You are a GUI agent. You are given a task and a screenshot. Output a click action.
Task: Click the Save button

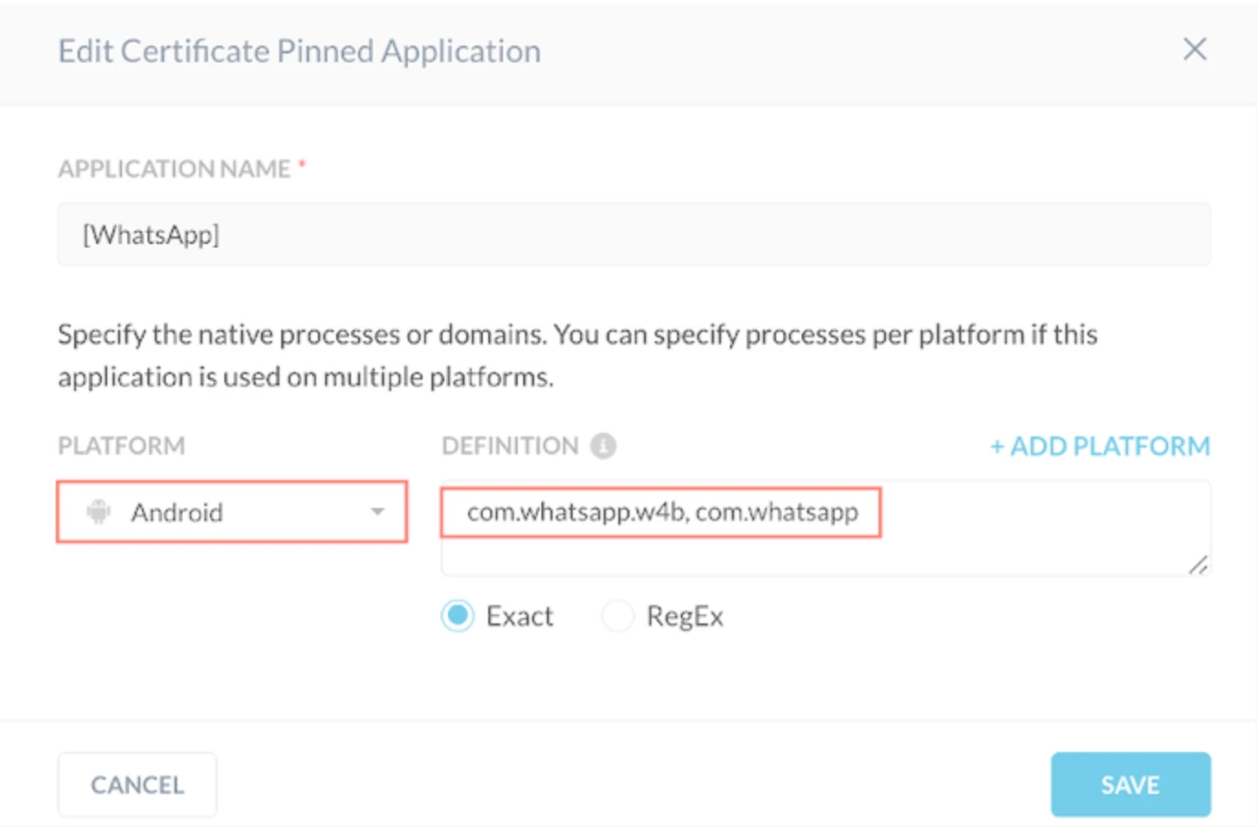1131,785
